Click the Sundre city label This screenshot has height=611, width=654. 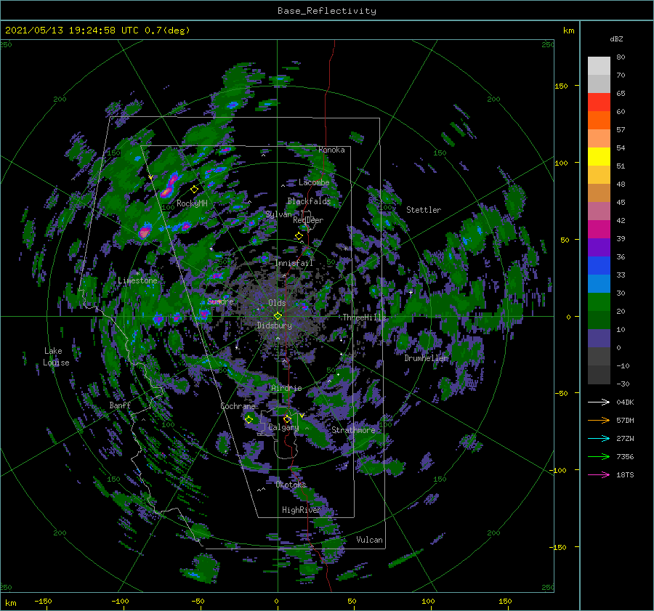tap(220, 302)
